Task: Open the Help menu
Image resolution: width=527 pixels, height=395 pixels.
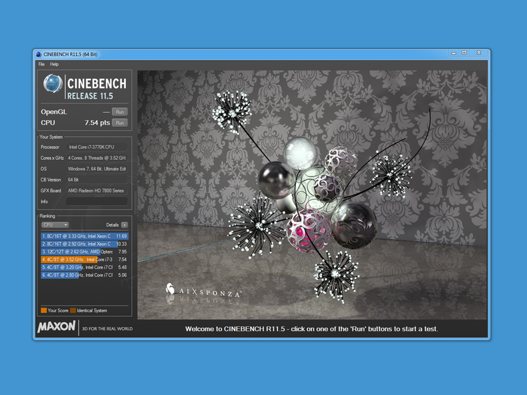Action: tap(54, 64)
